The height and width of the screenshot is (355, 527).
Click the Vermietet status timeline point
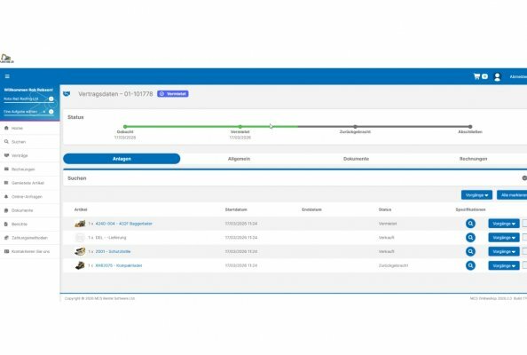(240, 127)
